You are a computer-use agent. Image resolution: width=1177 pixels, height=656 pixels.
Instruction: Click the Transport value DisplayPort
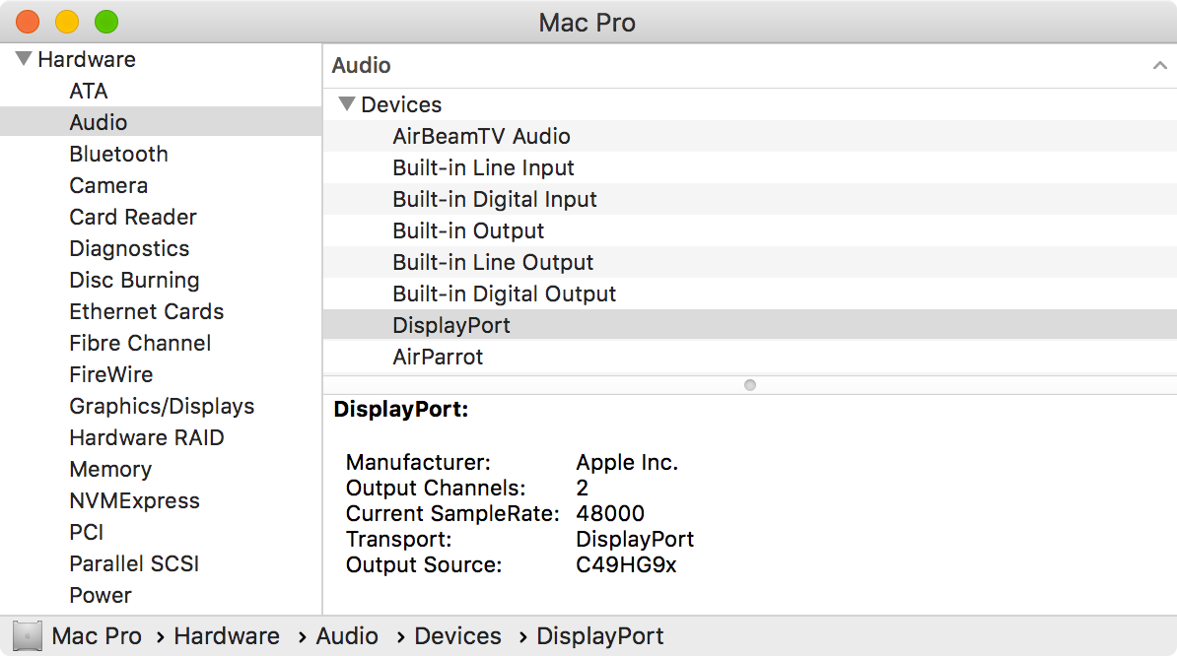[x=635, y=539]
